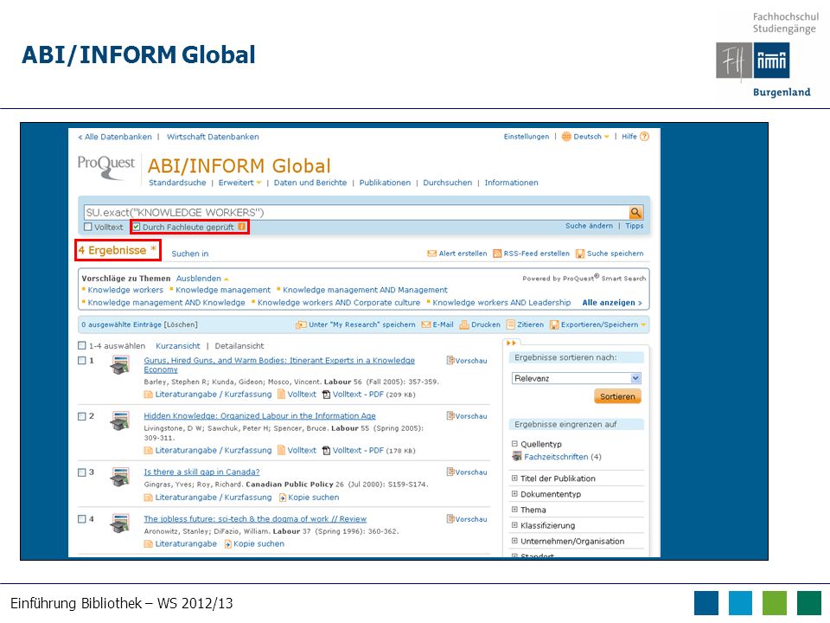This screenshot has height=623, width=830.
Task: Click the scholarly journal icon of result 1
Action: pyautogui.click(x=120, y=365)
